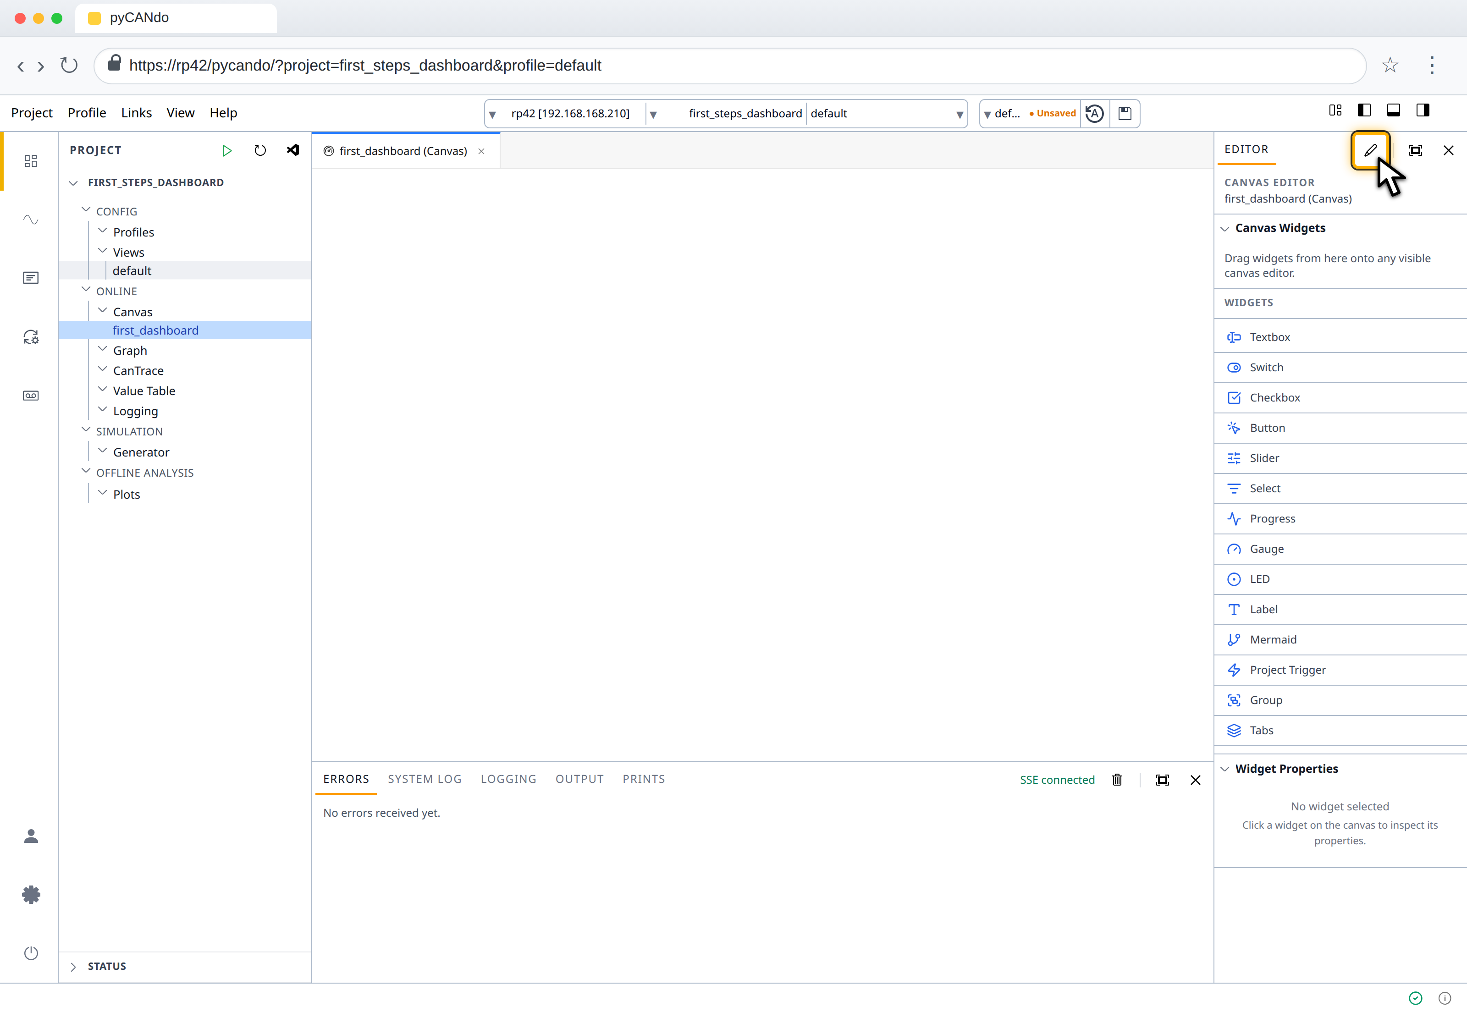1467x1012 pixels.
Task: Select the Button widget
Action: point(1340,428)
